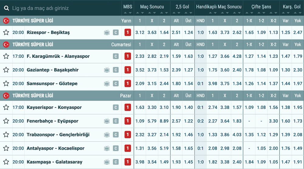
Task: Select the Handikaplı Maç Sonucu column header
Action: point(219,7)
